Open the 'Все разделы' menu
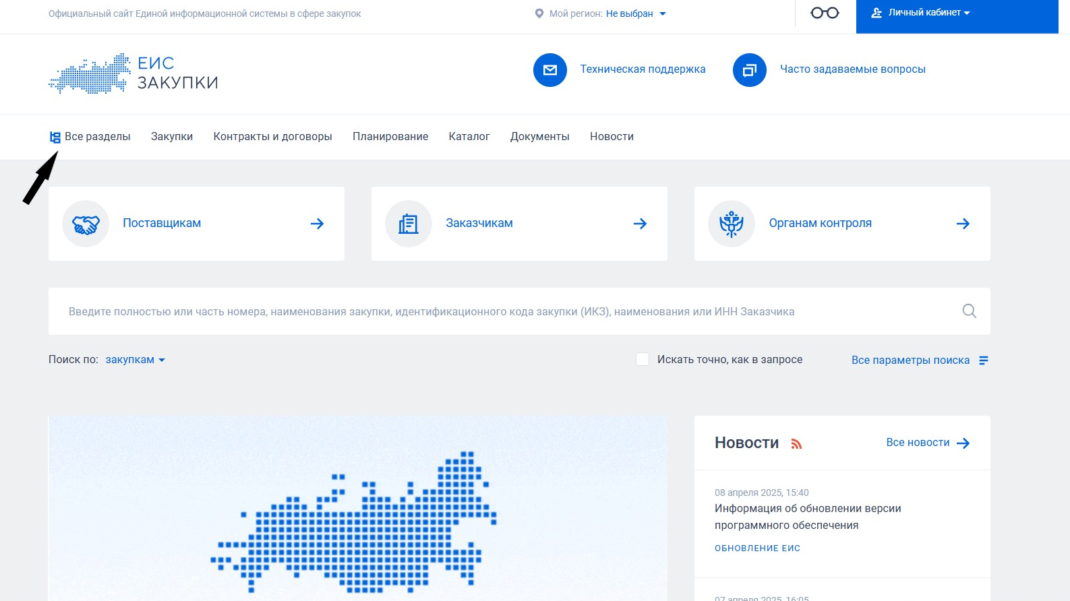The width and height of the screenshot is (1070, 601). (90, 137)
